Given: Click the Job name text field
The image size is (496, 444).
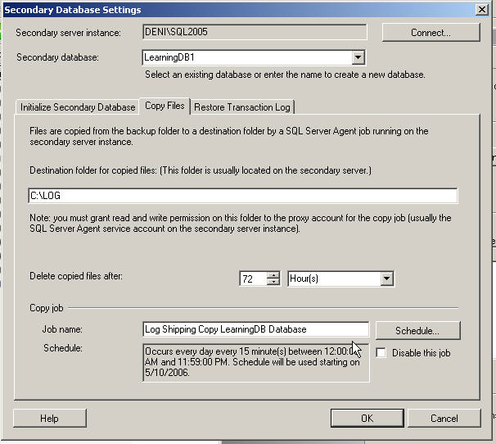Looking at the screenshot, I should (255, 329).
